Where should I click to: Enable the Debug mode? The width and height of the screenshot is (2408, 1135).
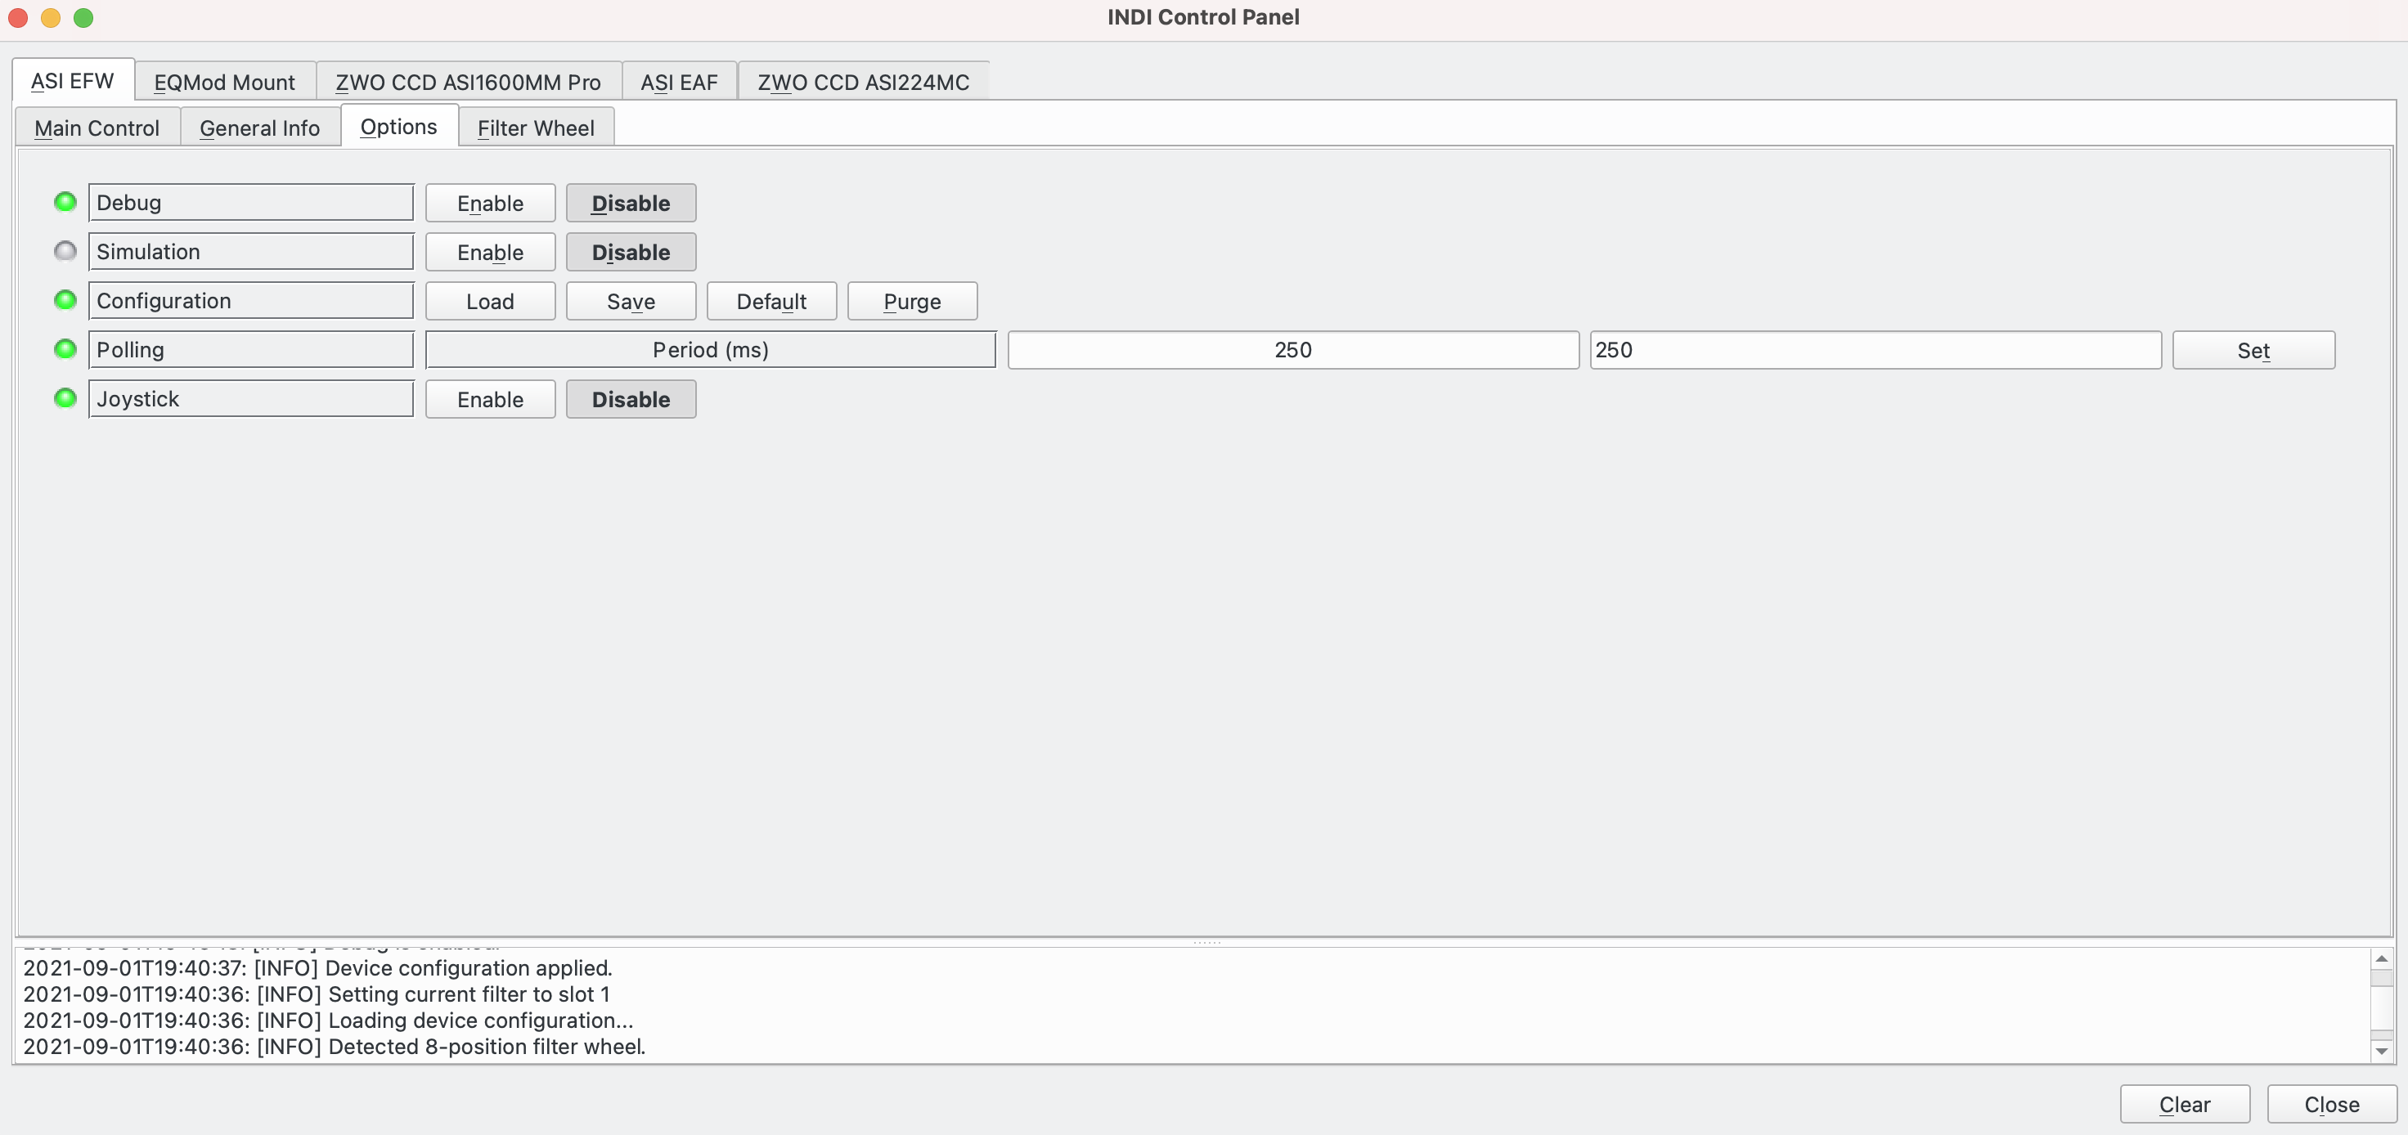[490, 201]
